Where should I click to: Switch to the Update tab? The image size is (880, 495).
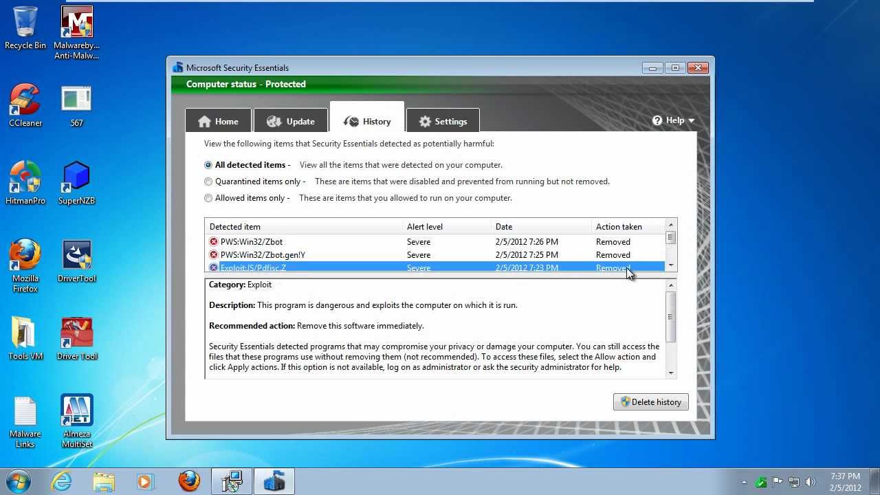(291, 121)
